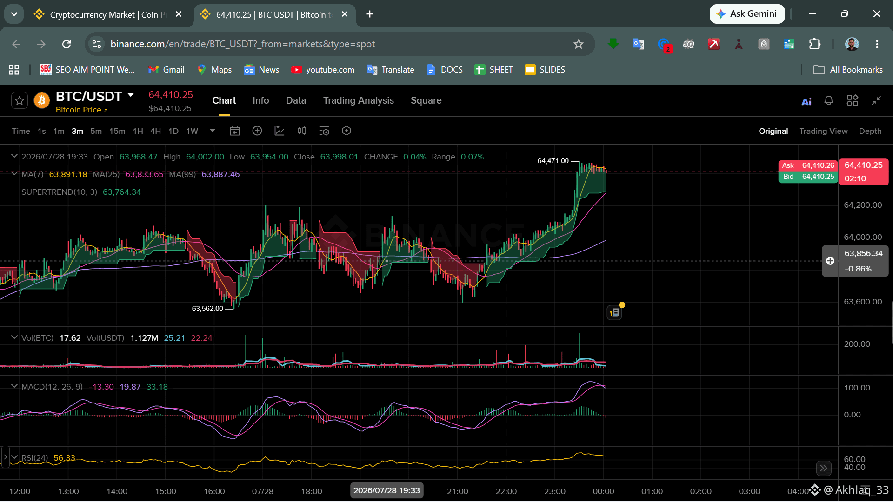Viewport: 893px width, 502px height.
Task: Select the 15m time interval
Action: (x=117, y=131)
